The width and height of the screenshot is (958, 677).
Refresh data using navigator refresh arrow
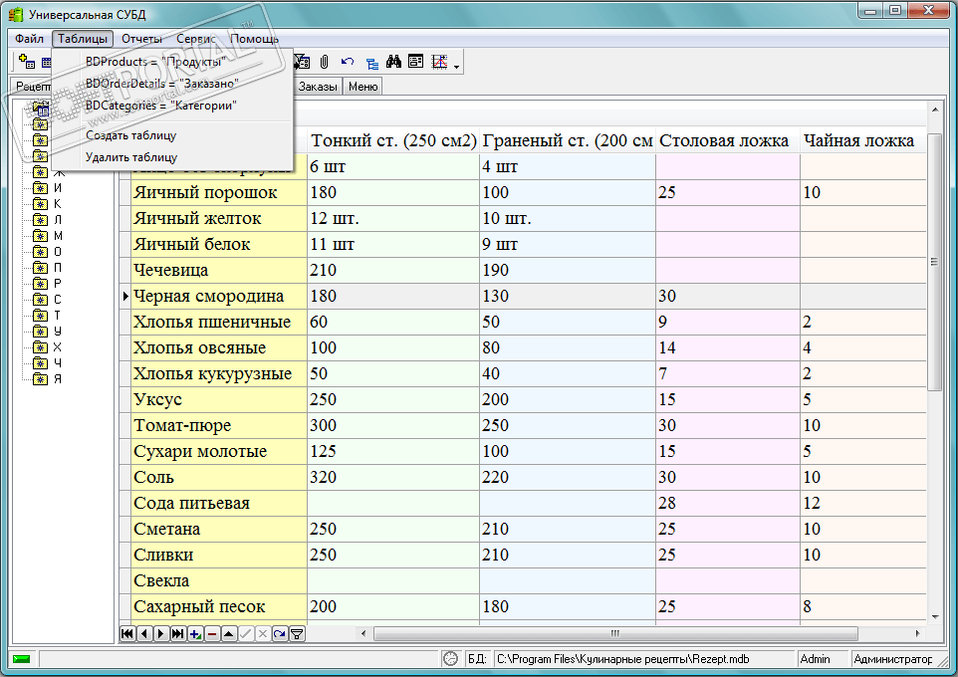coord(280,633)
